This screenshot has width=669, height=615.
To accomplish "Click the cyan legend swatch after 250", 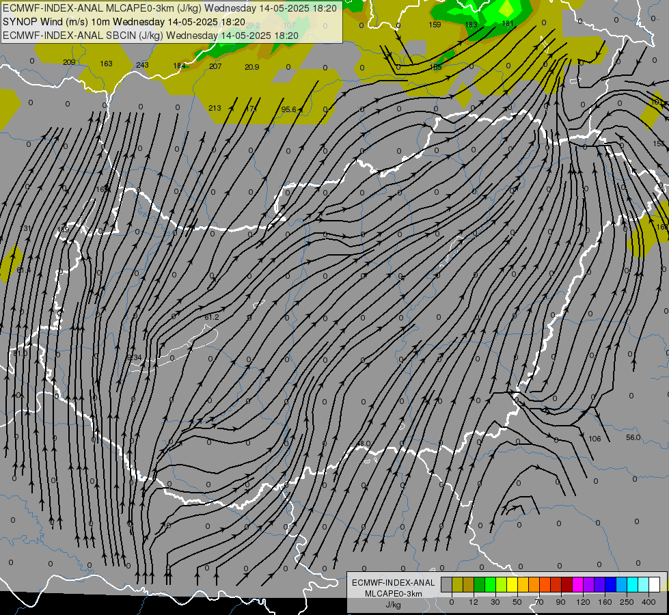I will click(633, 584).
